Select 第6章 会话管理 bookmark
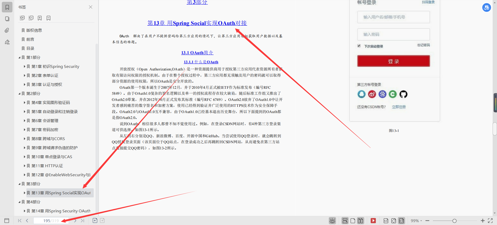 click(45, 121)
